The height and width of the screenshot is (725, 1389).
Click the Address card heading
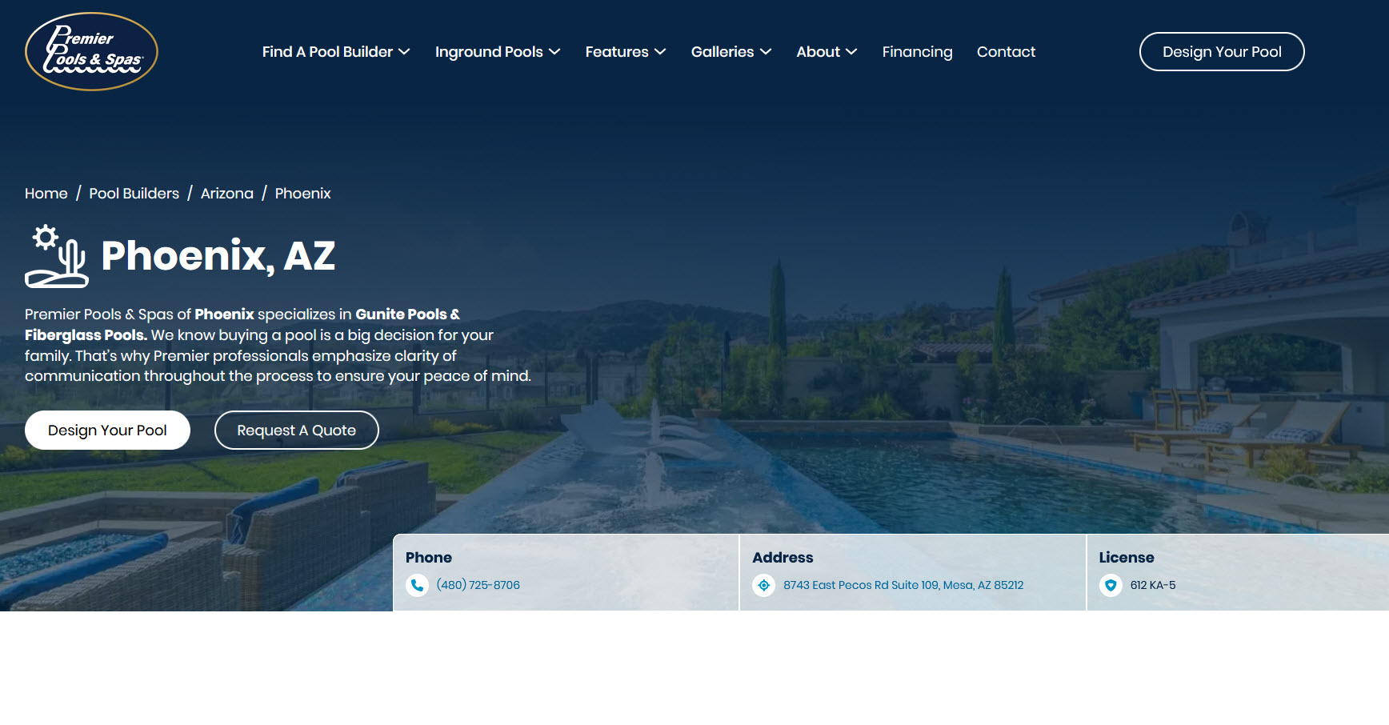tap(783, 558)
